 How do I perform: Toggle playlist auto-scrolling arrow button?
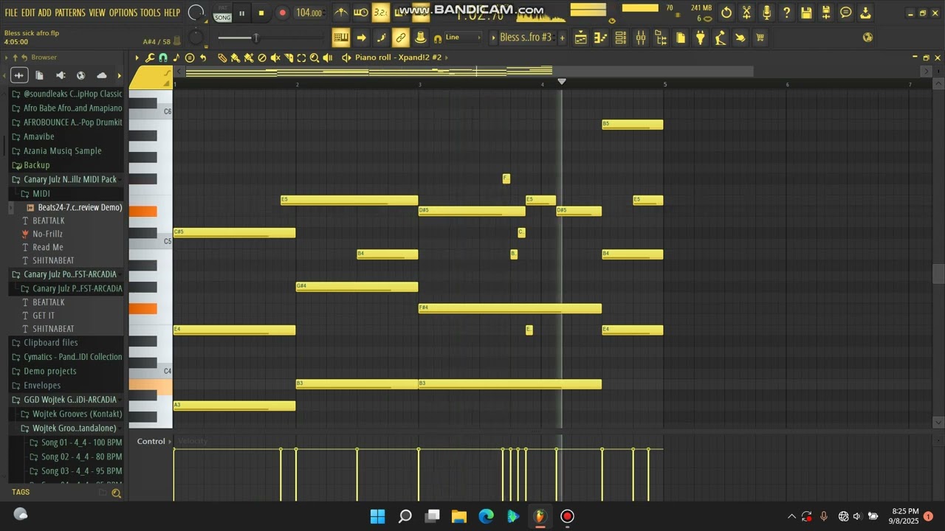tap(361, 38)
